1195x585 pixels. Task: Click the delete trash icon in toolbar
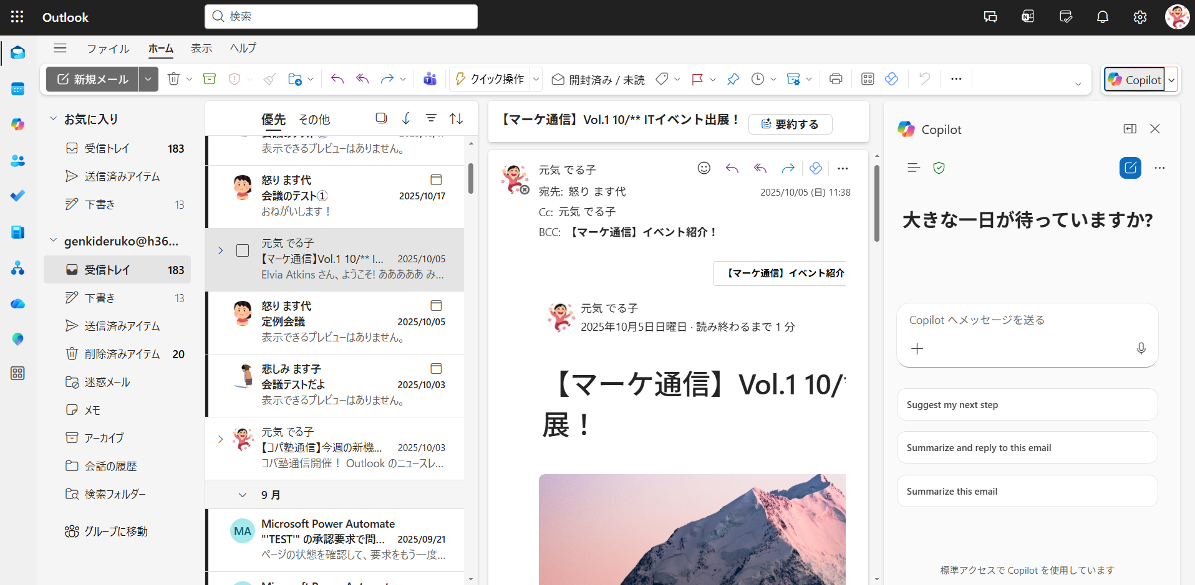pyautogui.click(x=173, y=79)
